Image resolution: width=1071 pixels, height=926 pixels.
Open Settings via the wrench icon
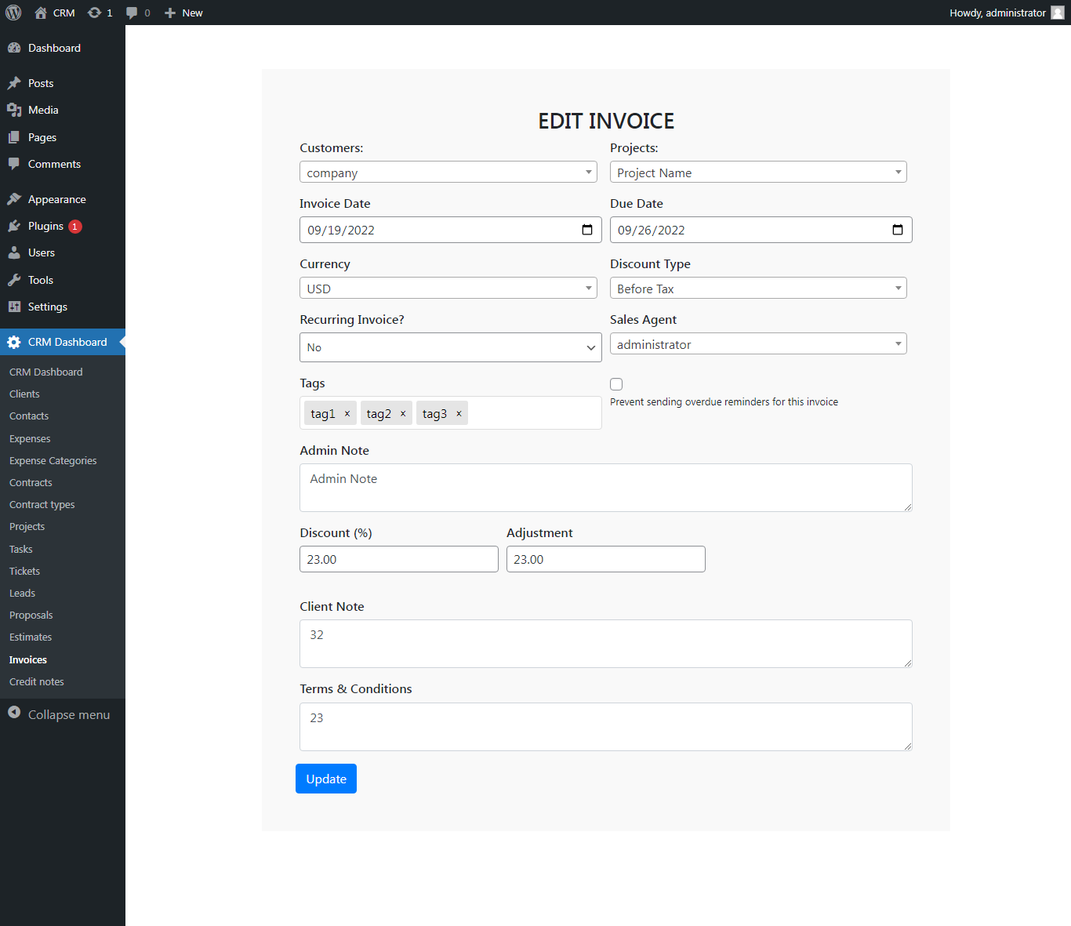click(16, 307)
